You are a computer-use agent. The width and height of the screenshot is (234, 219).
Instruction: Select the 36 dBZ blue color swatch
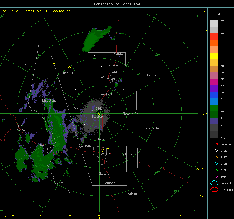click(x=214, y=95)
